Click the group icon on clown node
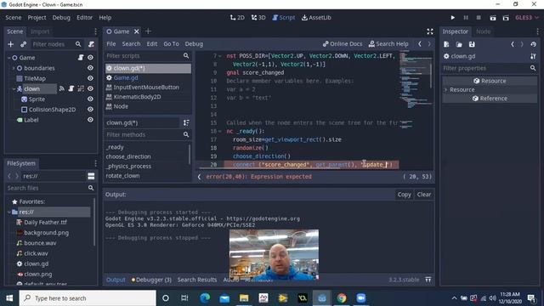The height and width of the screenshot is (306, 544). coord(81,88)
